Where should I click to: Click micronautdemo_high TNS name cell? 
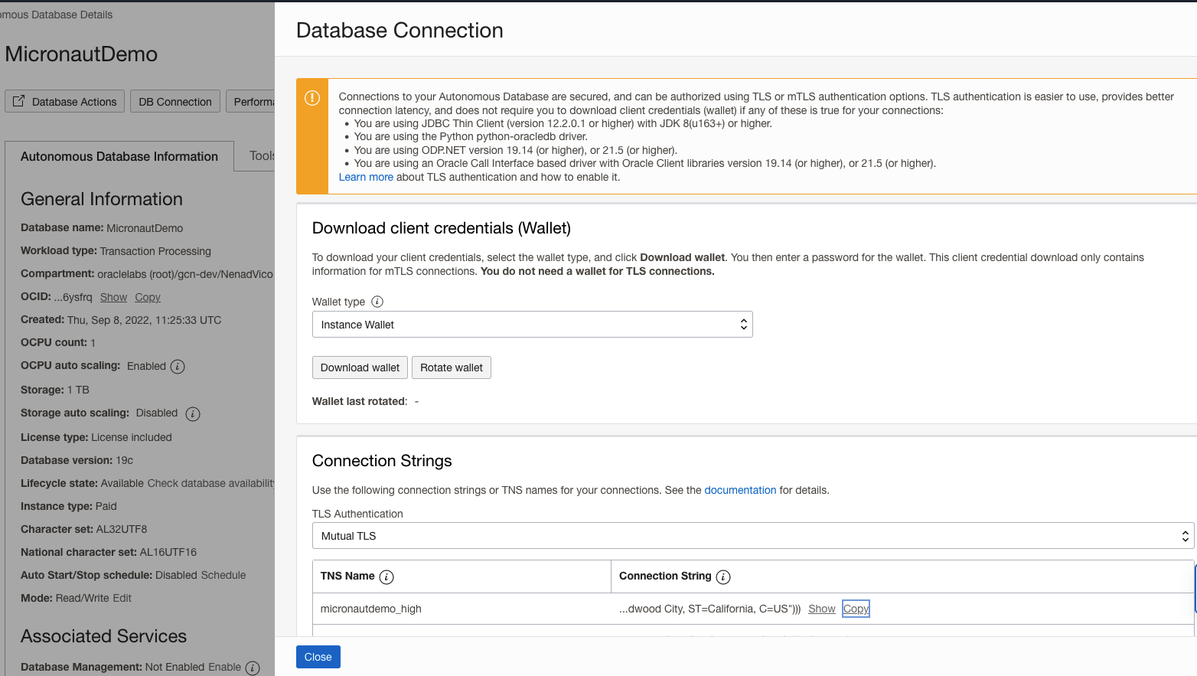pos(462,609)
